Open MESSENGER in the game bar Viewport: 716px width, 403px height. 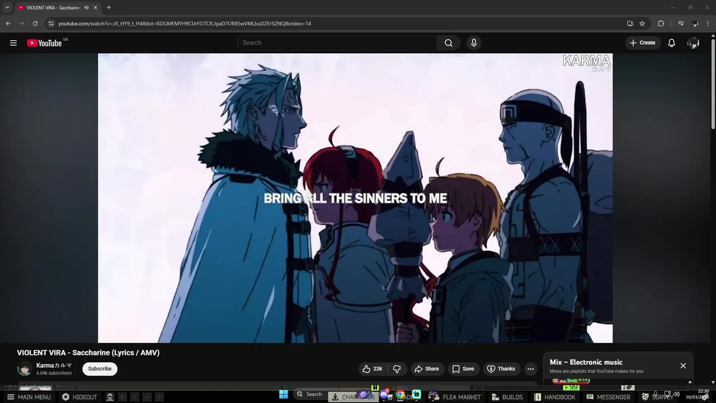pyautogui.click(x=608, y=397)
